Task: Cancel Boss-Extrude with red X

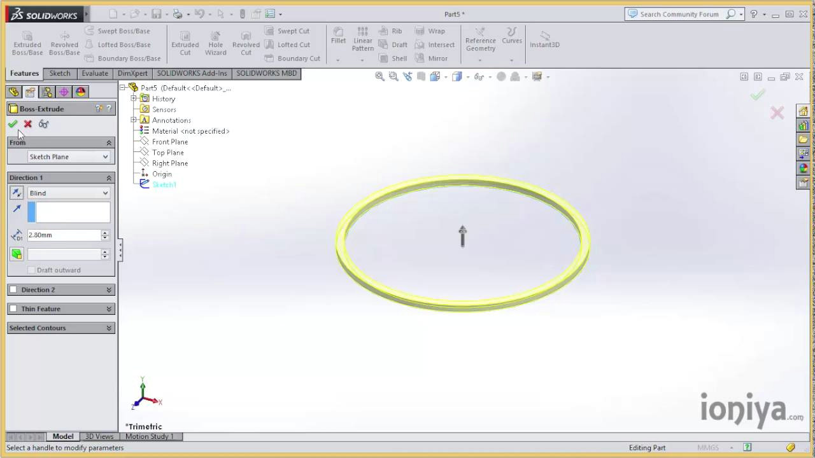Action: tap(27, 124)
